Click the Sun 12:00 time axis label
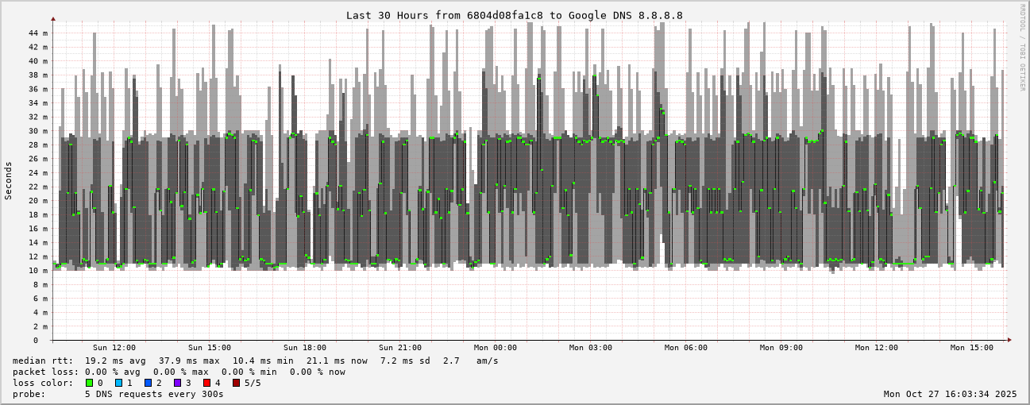 point(114,348)
